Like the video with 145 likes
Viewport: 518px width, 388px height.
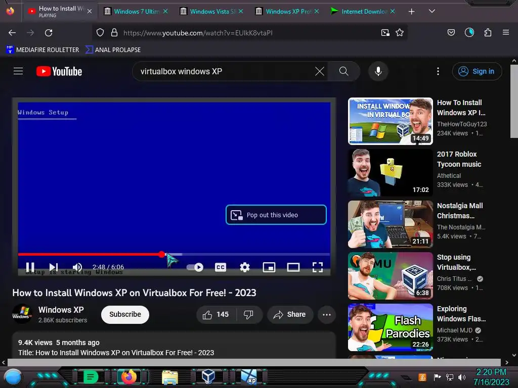click(x=216, y=314)
